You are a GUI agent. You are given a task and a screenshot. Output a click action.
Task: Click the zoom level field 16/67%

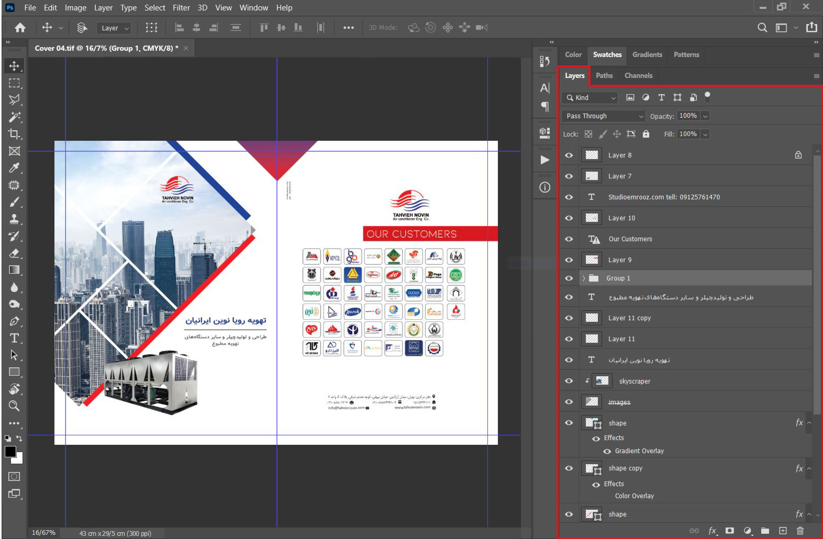(x=43, y=533)
